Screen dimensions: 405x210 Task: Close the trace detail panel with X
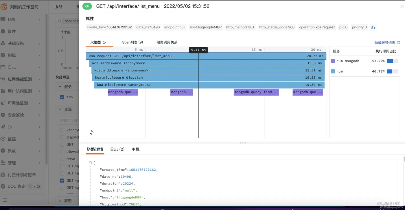[x=402, y=6]
